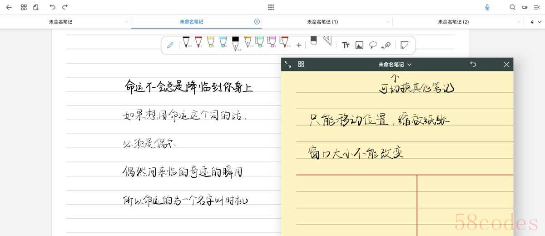545x236 pixels.
Task: Close the floating yellow note window
Action: coord(507,65)
